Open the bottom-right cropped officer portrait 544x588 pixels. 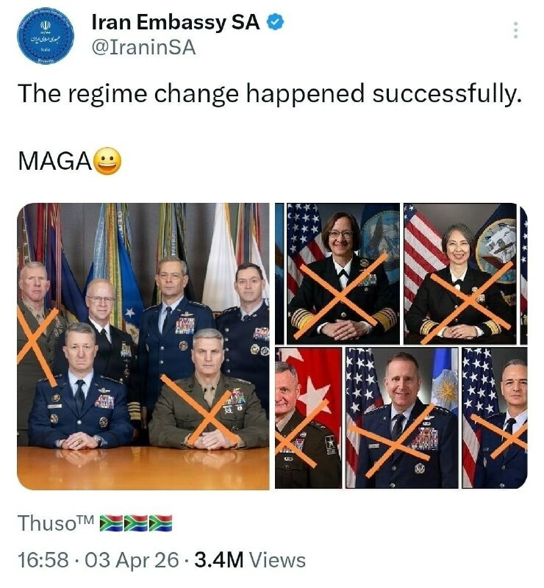tap(500, 418)
